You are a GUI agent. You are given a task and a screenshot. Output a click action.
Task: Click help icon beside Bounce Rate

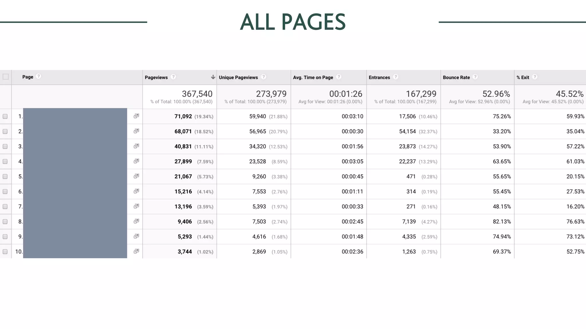475,77
